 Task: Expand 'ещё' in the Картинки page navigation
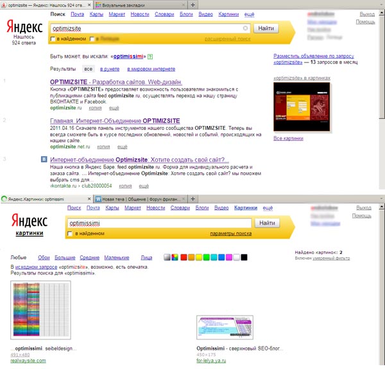[x=268, y=208]
